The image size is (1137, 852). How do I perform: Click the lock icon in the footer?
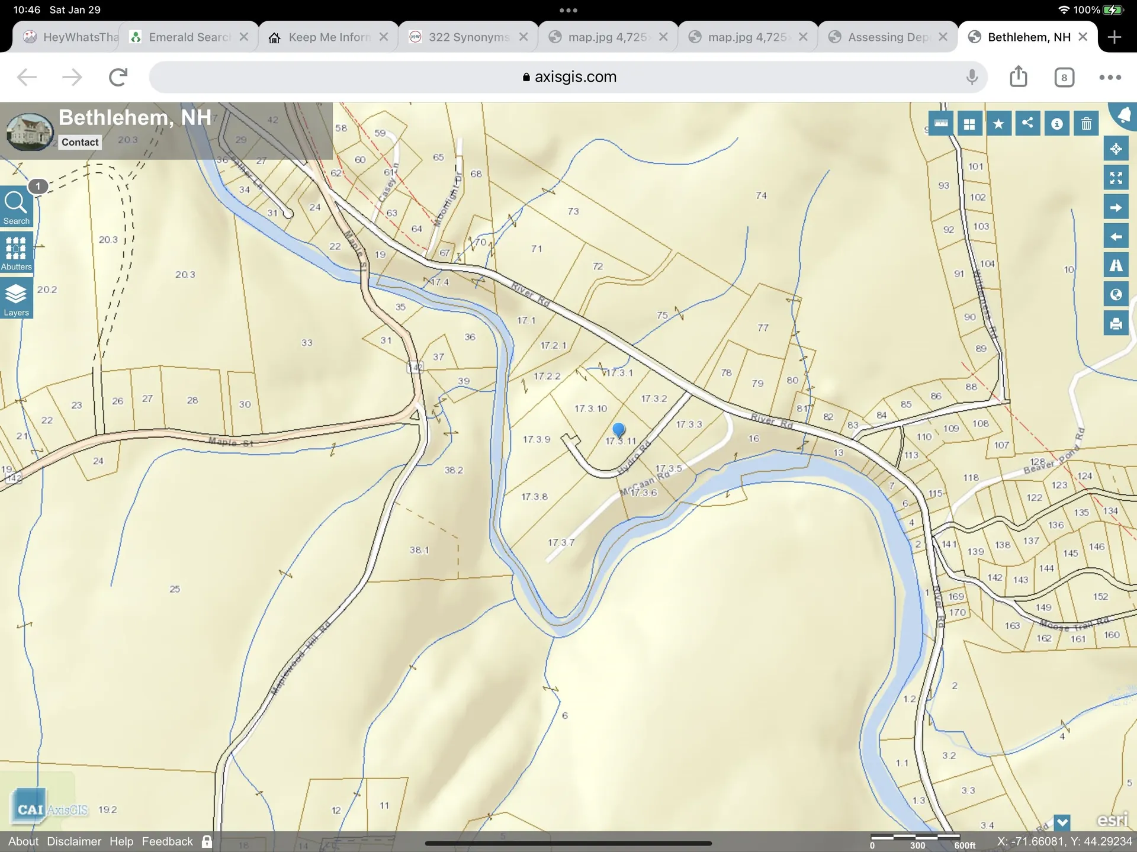point(207,841)
